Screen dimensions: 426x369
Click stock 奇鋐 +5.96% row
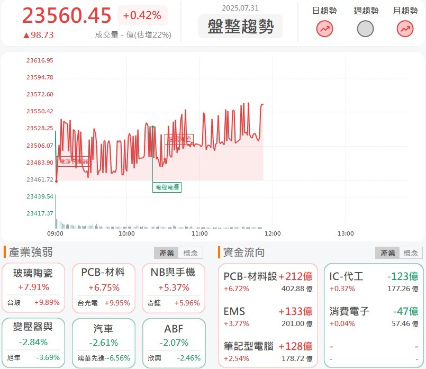(174, 303)
